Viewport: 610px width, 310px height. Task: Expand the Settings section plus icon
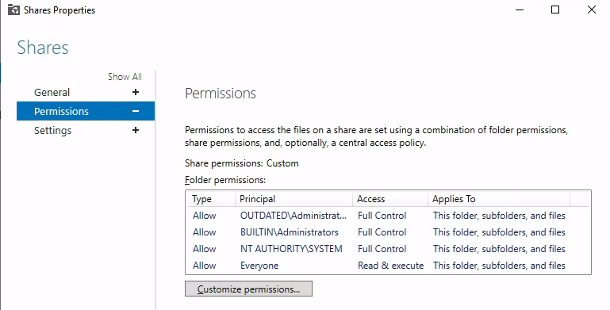[136, 130]
